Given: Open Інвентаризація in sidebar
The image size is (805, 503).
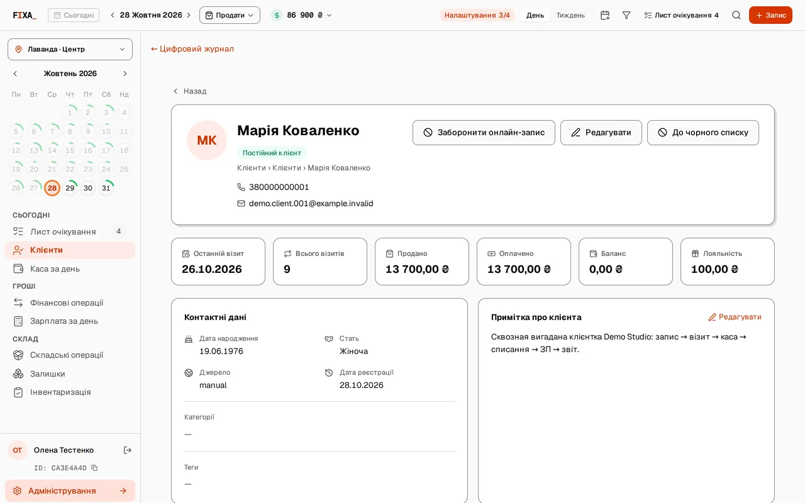Looking at the screenshot, I should (x=70, y=392).
